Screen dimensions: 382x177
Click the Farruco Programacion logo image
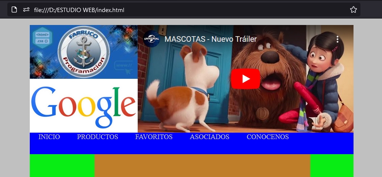(x=84, y=52)
